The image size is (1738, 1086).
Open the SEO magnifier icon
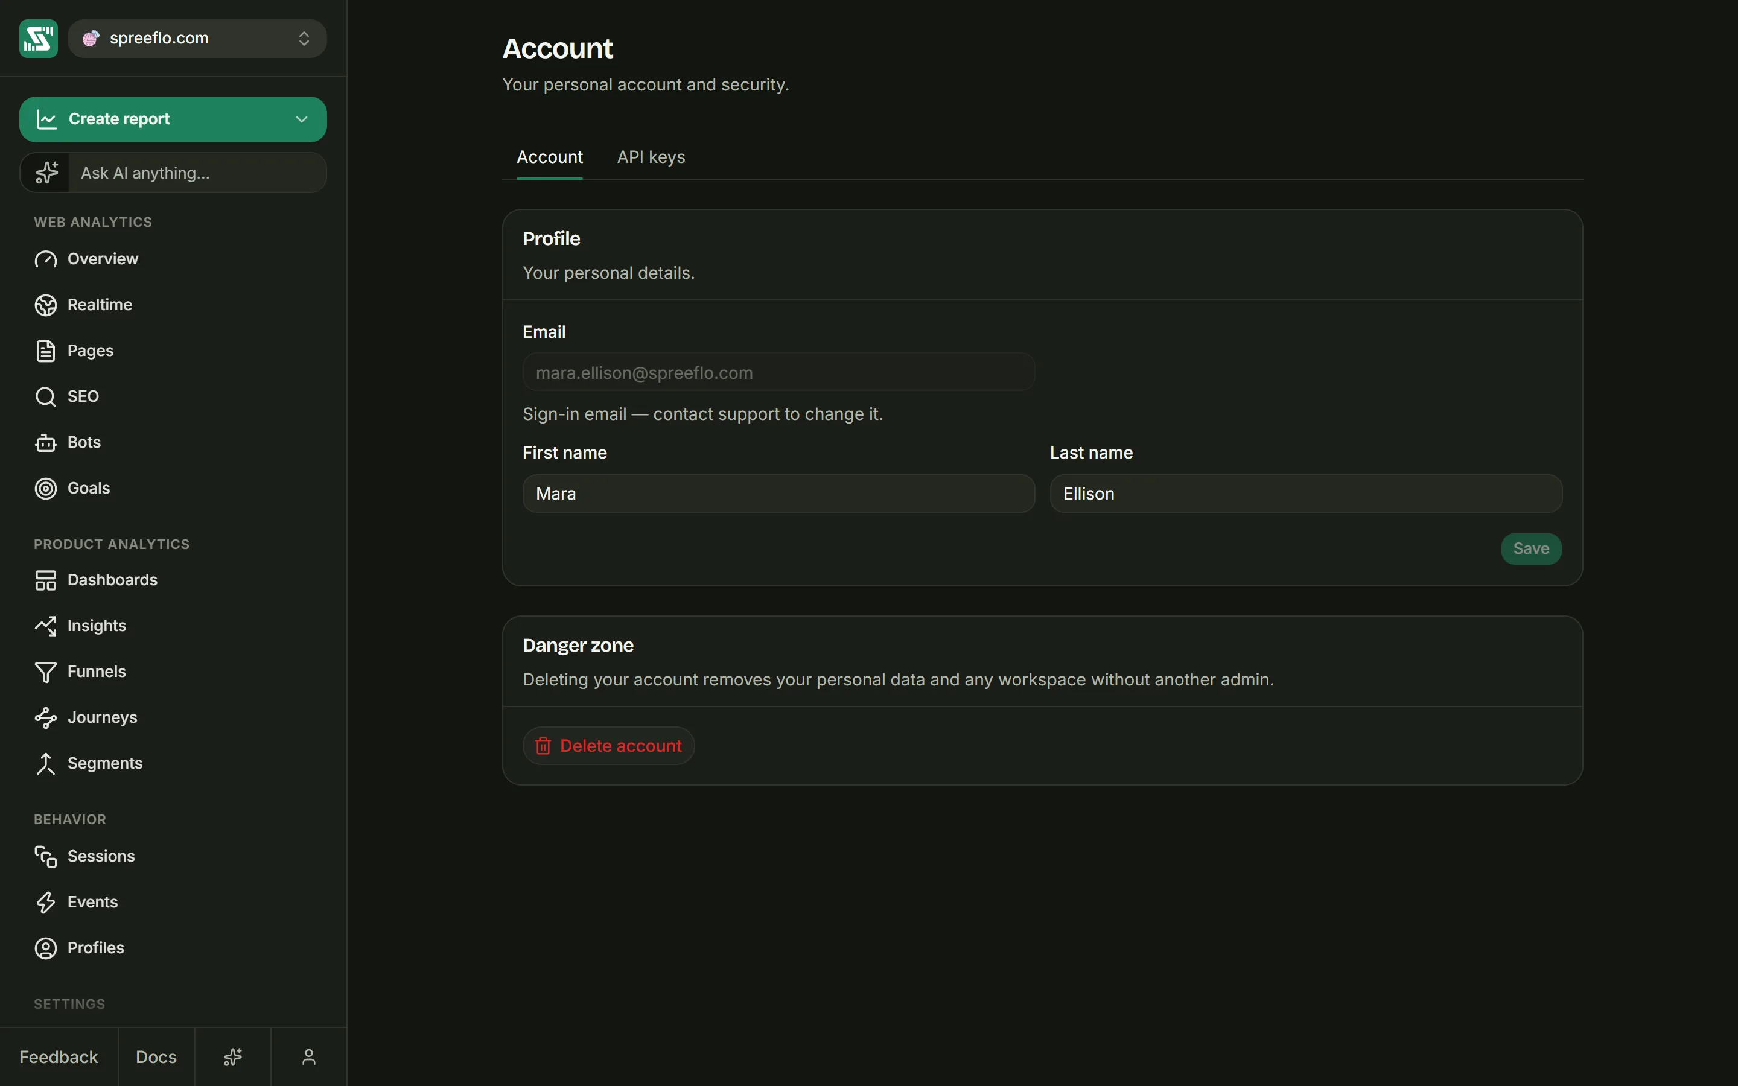coord(45,396)
